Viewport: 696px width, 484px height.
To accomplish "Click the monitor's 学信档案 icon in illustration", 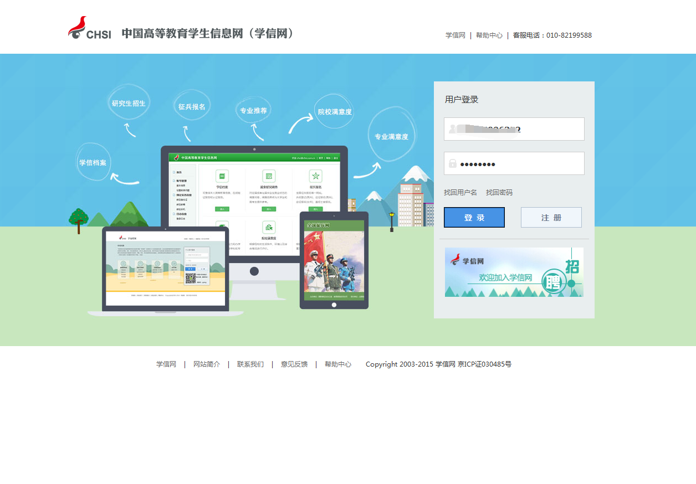I will (x=222, y=176).
